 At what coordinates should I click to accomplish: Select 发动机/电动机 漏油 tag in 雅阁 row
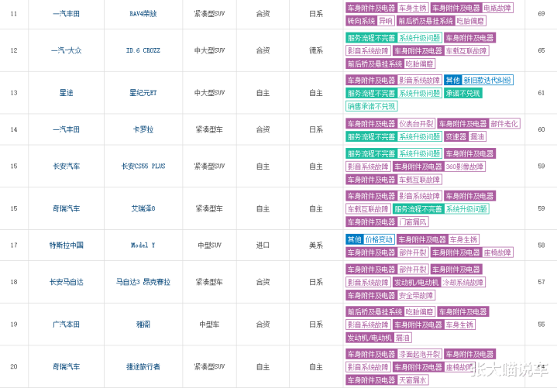click(378, 338)
